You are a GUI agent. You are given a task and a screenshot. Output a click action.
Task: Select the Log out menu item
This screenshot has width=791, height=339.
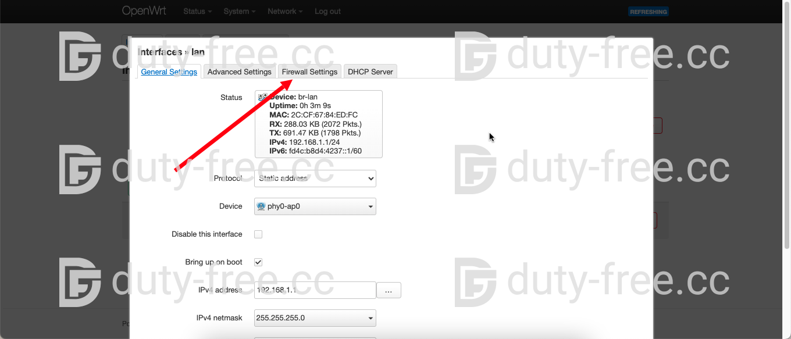point(327,11)
